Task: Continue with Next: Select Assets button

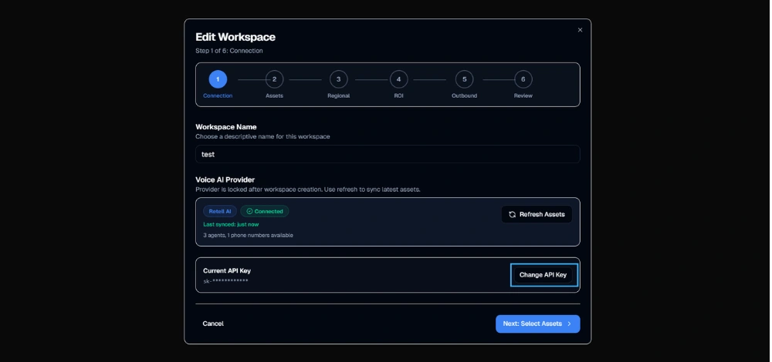Action: (537, 324)
